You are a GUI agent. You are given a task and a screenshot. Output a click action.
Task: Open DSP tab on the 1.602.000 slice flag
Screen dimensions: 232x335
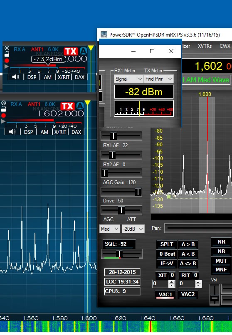pos(28,132)
